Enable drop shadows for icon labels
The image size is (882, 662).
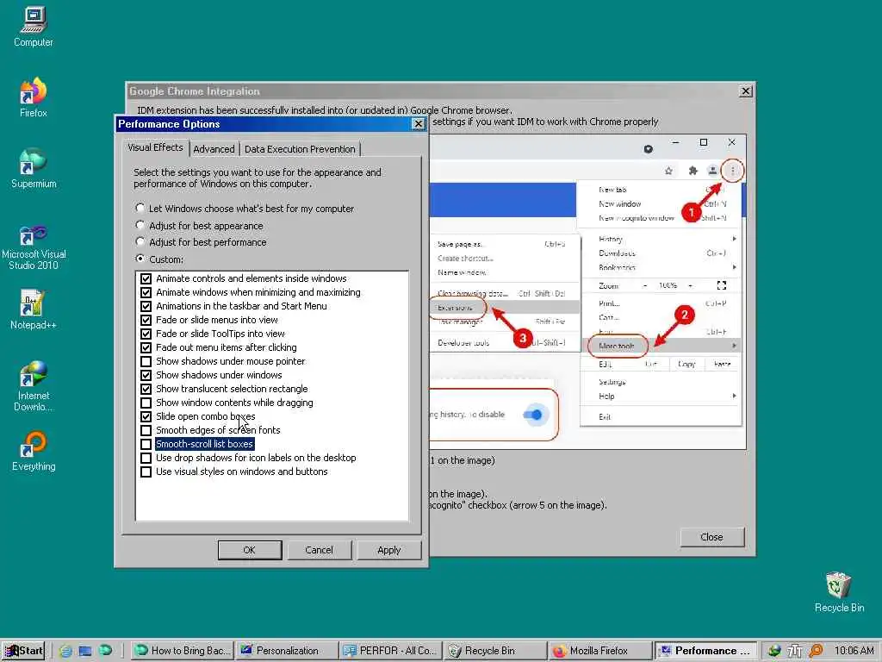click(x=146, y=458)
